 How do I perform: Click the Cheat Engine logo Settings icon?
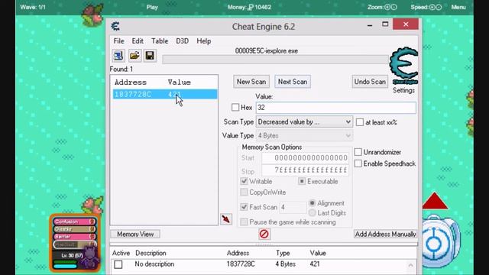[x=404, y=66]
